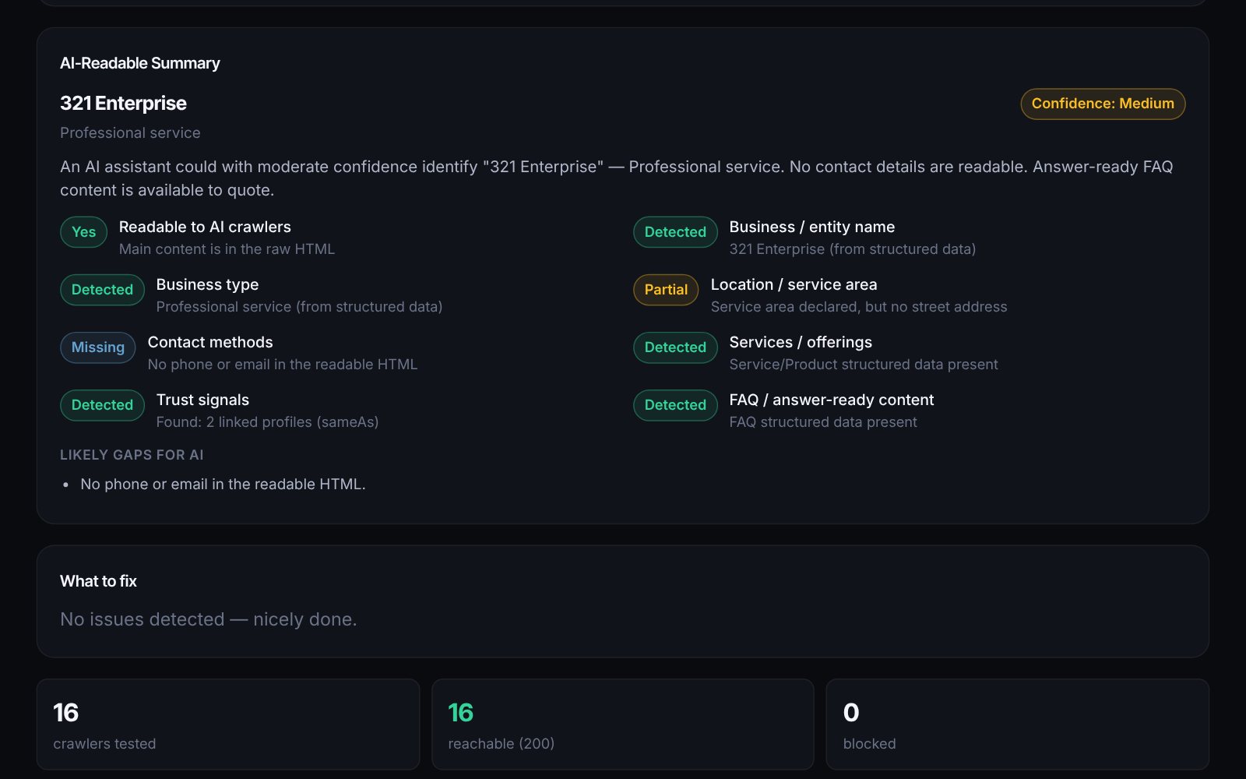The image size is (1246, 779).
Task: Click the Confidence: Medium badge
Action: pos(1103,104)
